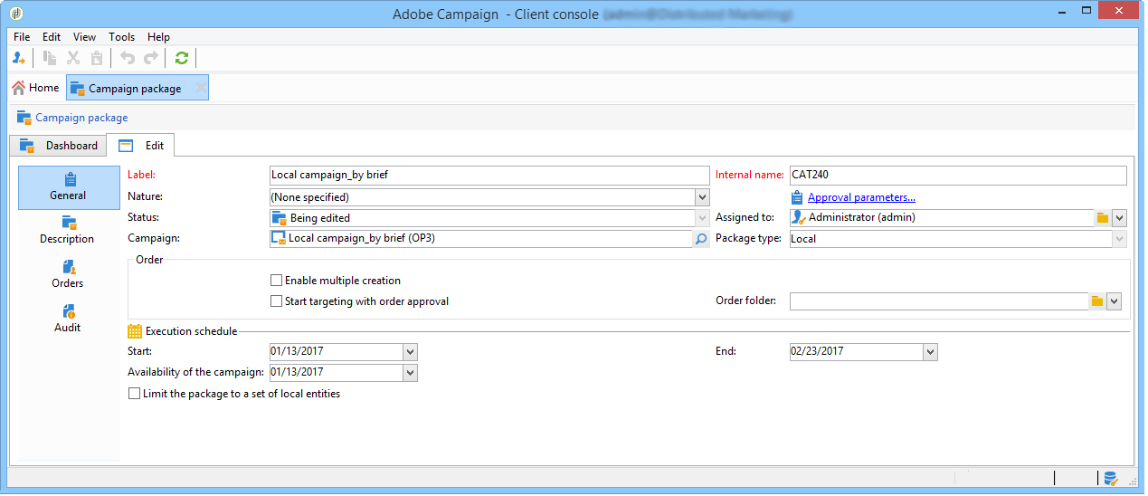The height and width of the screenshot is (496, 1148).
Task: Check Limit the package to local entities
Action: pyautogui.click(x=135, y=394)
